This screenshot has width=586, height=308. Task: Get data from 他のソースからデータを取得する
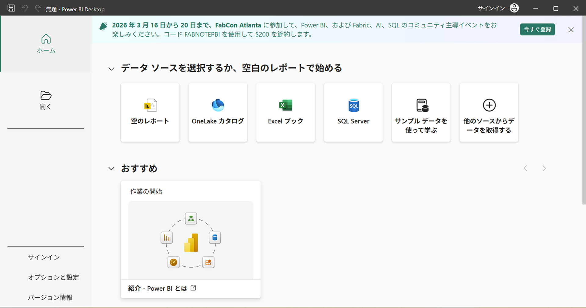[x=489, y=112]
